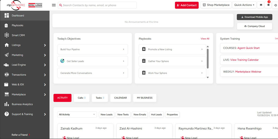Screen dimensions: 278x139
Task: Expand the Listings sidebar submenu
Action: click(x=45, y=45)
